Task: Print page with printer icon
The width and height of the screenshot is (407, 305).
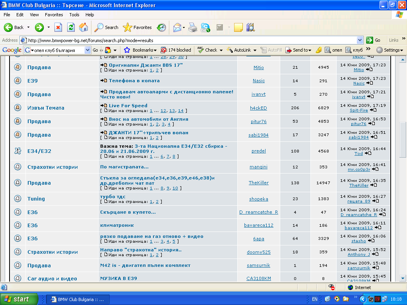Action: click(193, 27)
